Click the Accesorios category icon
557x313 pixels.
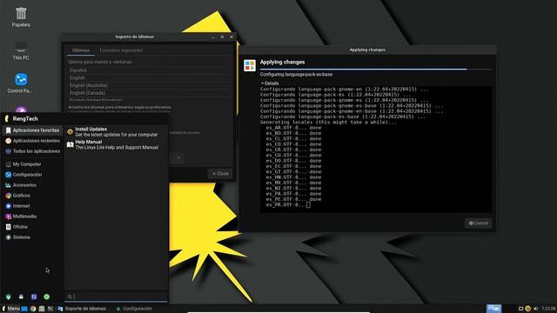(8, 185)
